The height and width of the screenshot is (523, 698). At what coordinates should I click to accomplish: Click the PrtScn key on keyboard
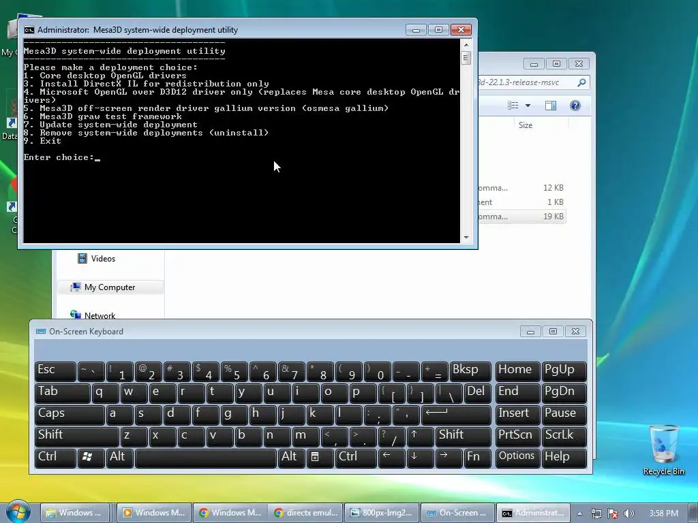tap(518, 437)
